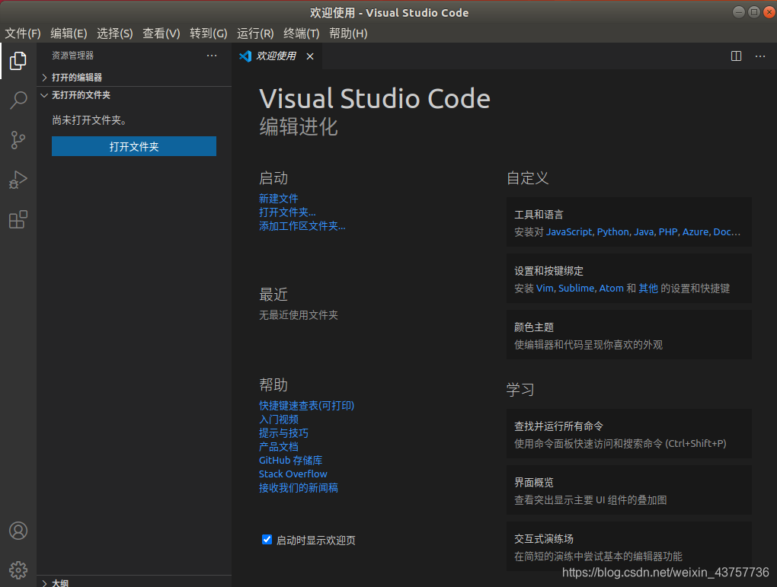Open the Run and Debug icon
The width and height of the screenshot is (777, 587).
[x=18, y=180]
